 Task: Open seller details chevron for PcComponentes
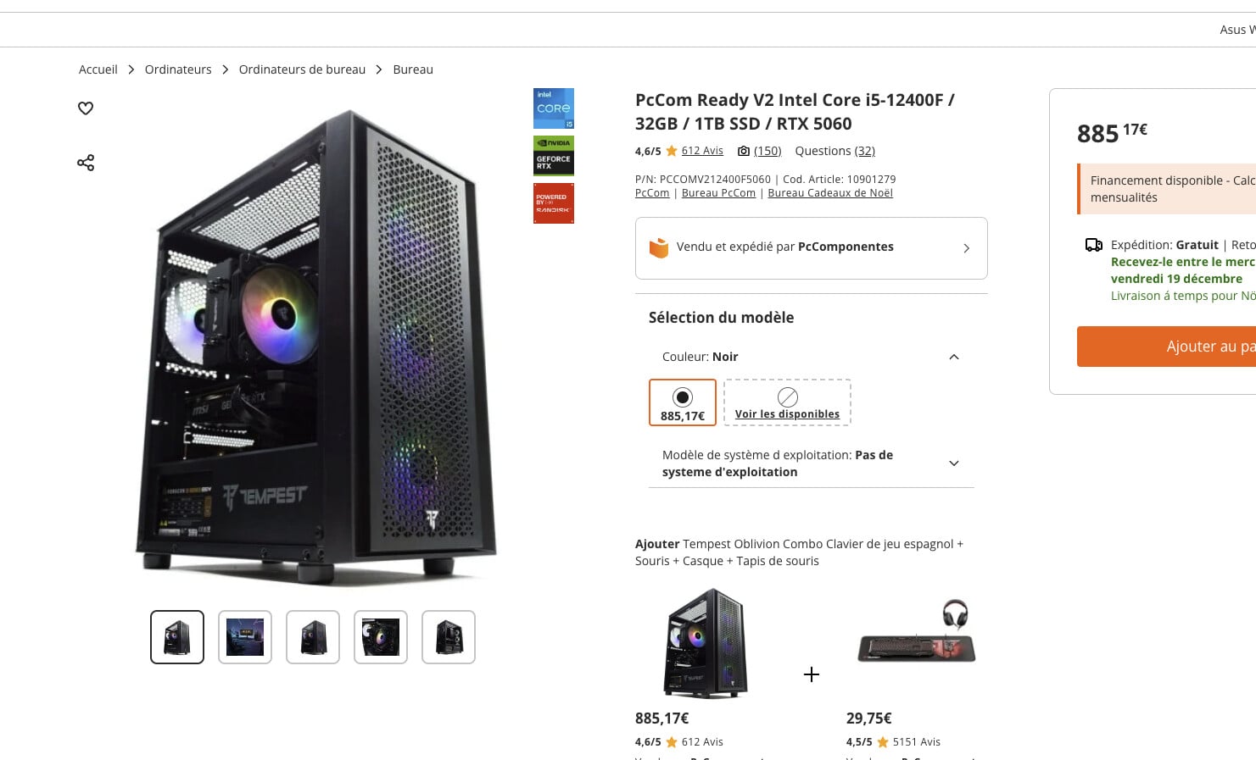[966, 248]
